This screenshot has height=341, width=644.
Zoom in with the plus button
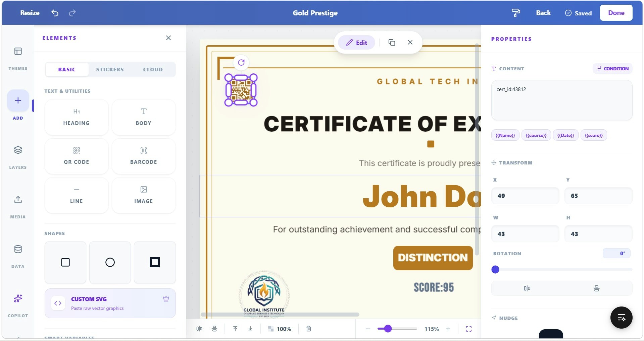448,329
